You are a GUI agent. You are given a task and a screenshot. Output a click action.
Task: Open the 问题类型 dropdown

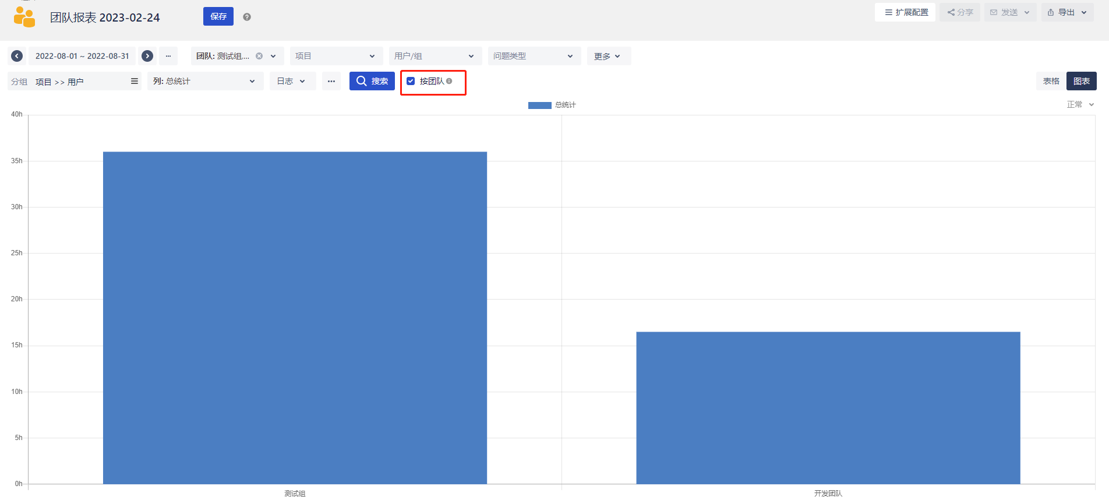point(534,56)
